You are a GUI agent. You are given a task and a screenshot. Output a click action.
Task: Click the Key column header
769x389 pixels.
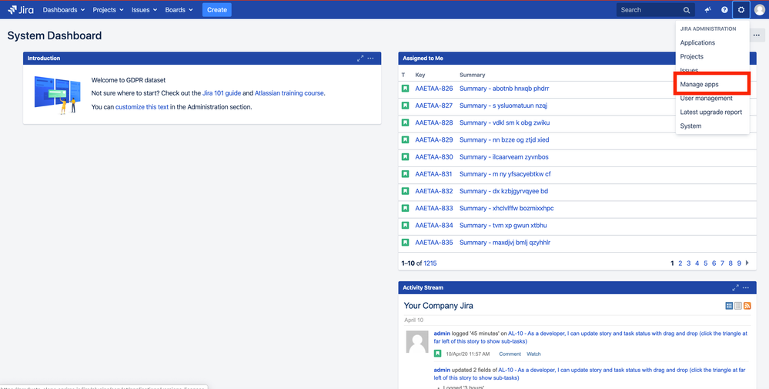click(x=420, y=75)
